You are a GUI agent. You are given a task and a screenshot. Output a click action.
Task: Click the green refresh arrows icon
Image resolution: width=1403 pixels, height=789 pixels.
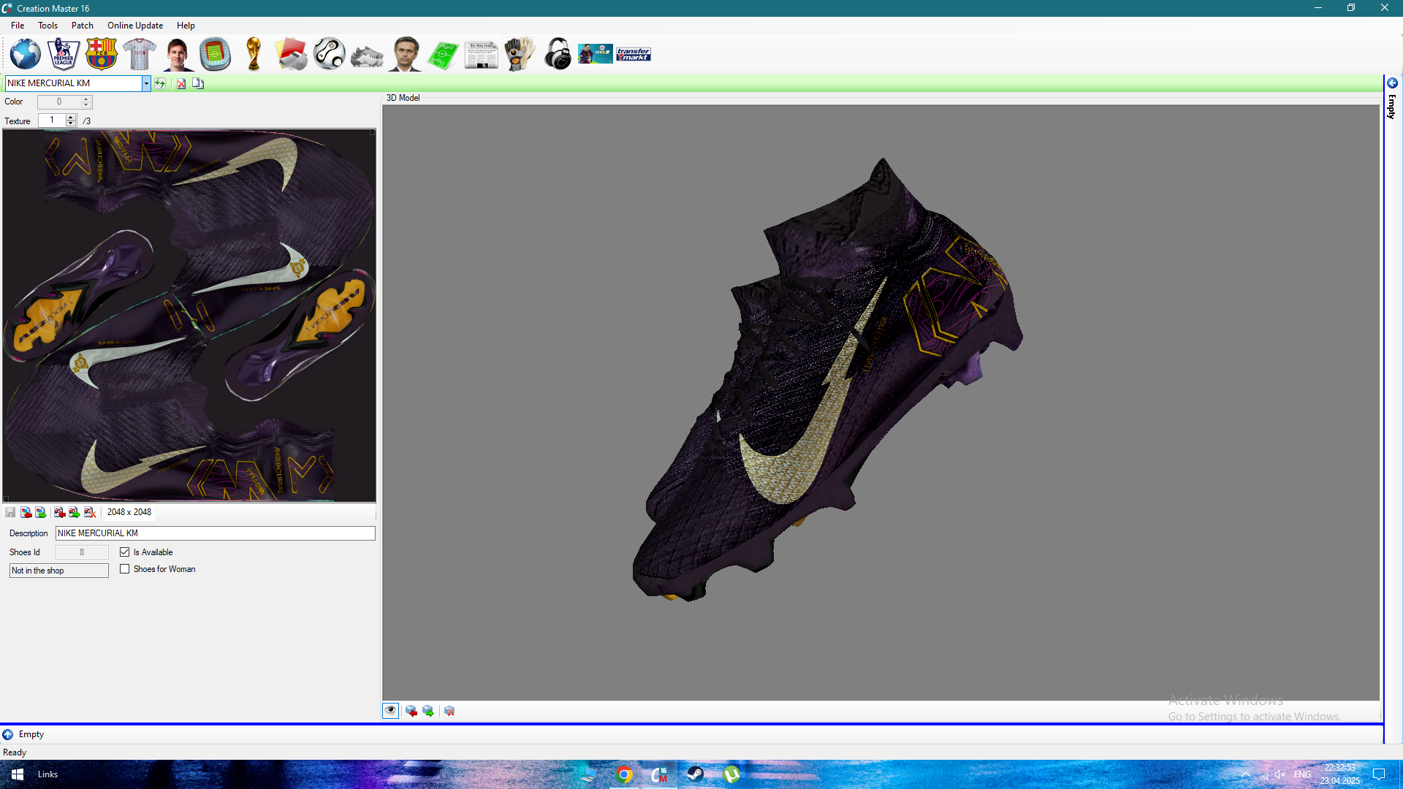click(x=160, y=83)
